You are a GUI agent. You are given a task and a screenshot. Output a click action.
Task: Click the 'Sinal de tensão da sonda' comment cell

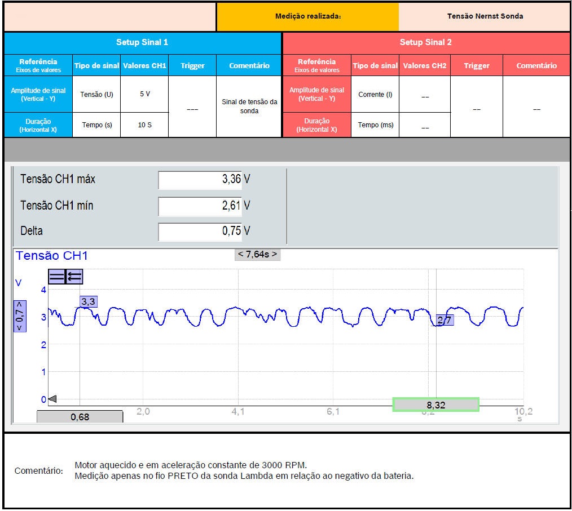(x=249, y=106)
